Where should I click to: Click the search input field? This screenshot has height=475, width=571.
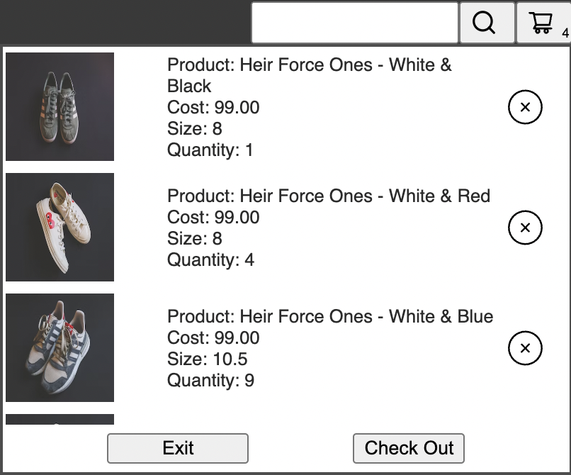[x=353, y=22]
